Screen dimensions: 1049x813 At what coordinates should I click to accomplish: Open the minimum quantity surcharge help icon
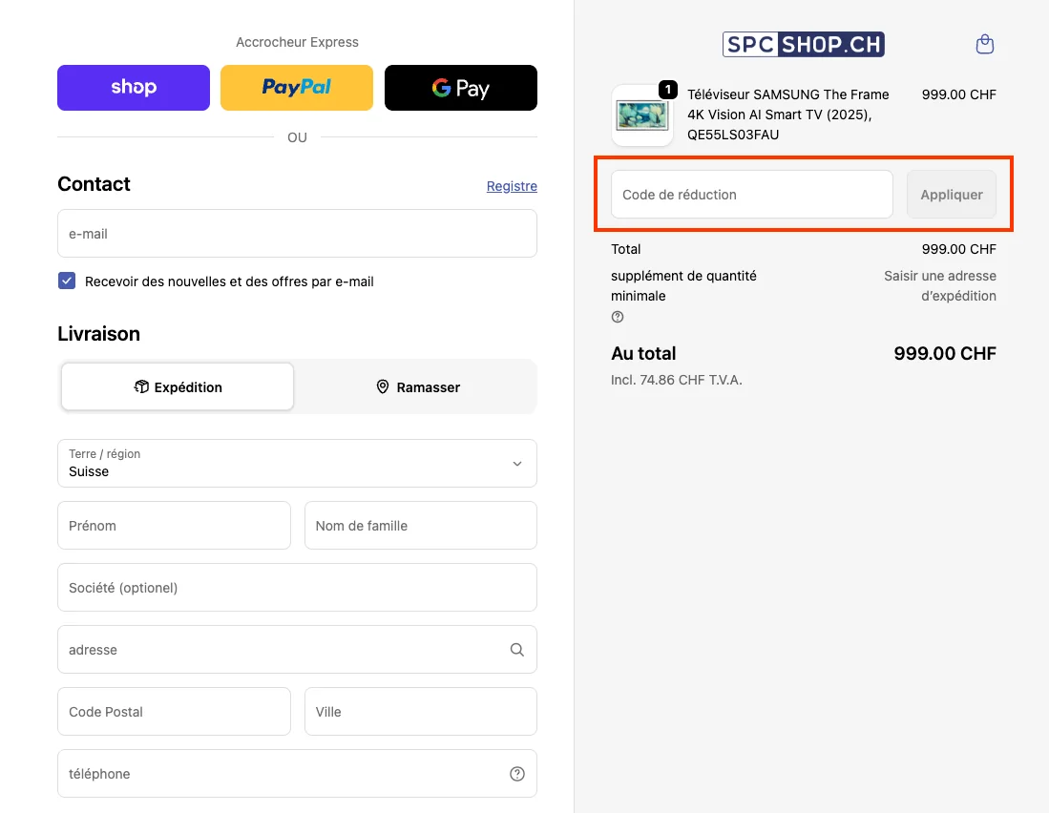pyautogui.click(x=618, y=317)
